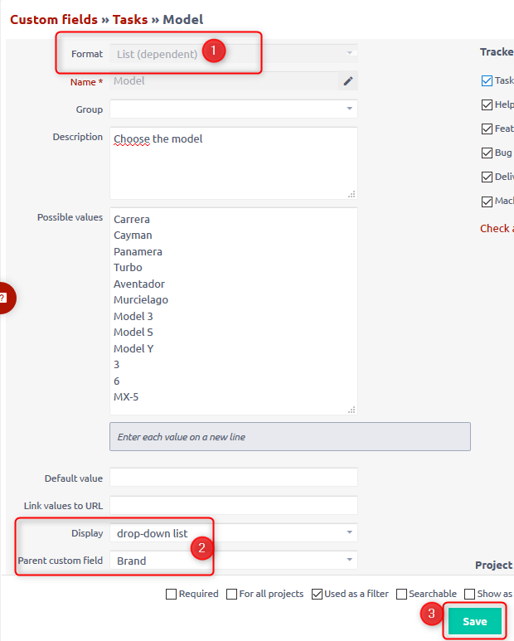Open the Group dropdown
This screenshot has height=641, width=514.
[x=233, y=109]
